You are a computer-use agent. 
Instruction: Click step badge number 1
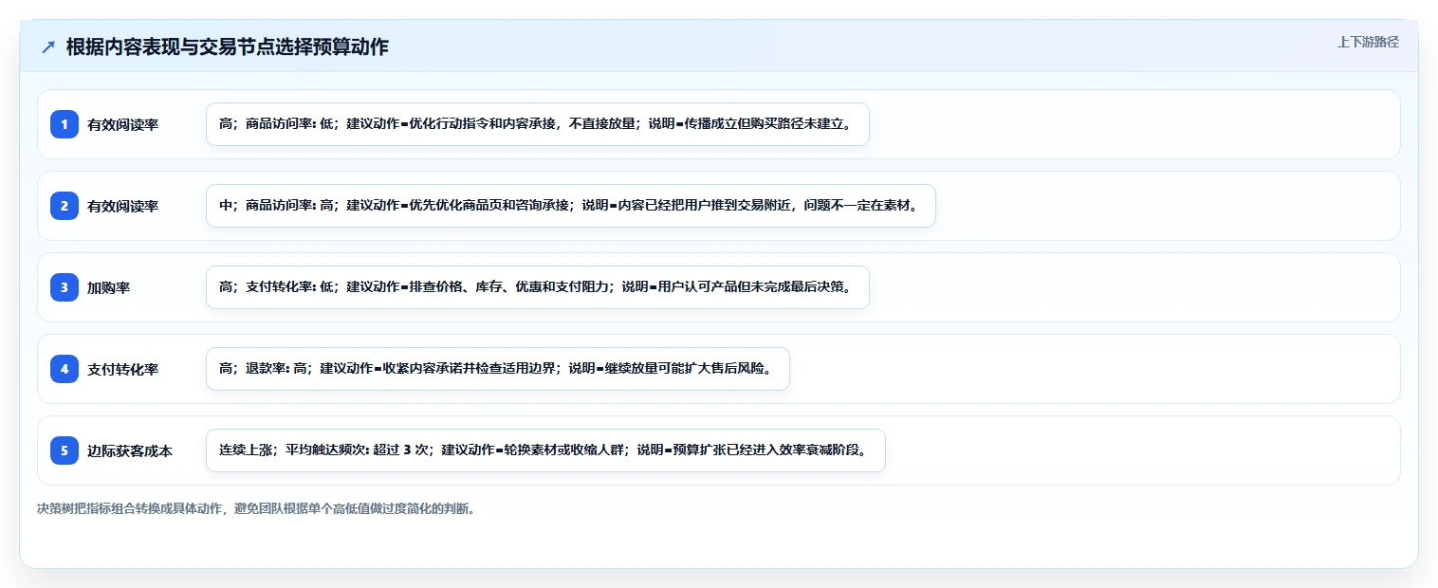65,124
